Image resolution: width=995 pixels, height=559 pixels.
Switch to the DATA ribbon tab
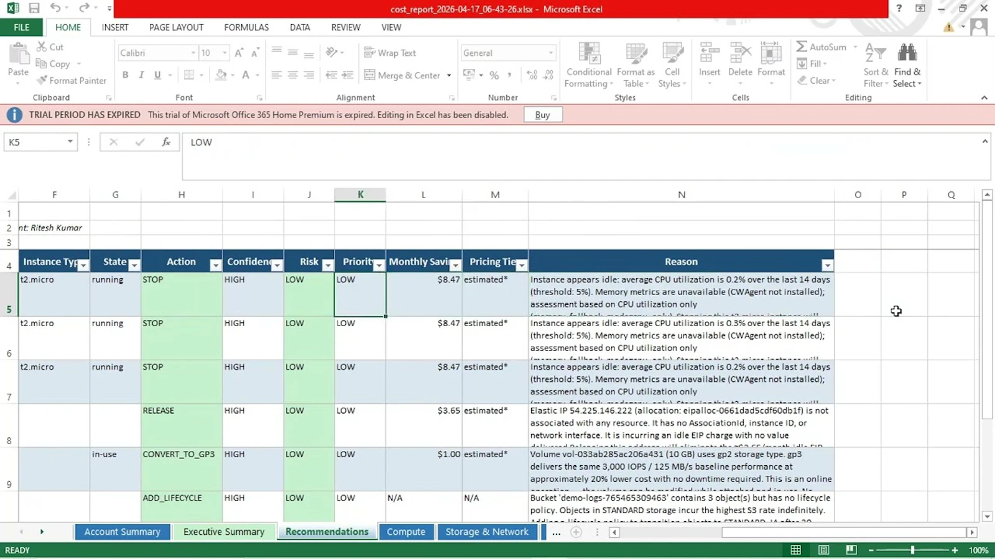click(300, 27)
